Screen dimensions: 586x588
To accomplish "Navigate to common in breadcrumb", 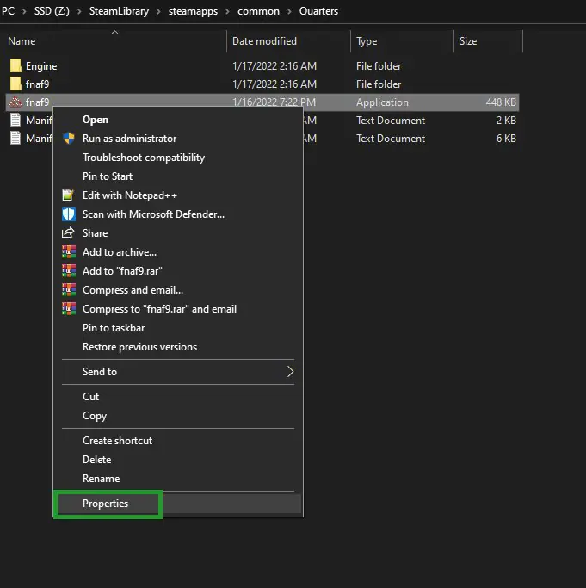I will pos(258,11).
